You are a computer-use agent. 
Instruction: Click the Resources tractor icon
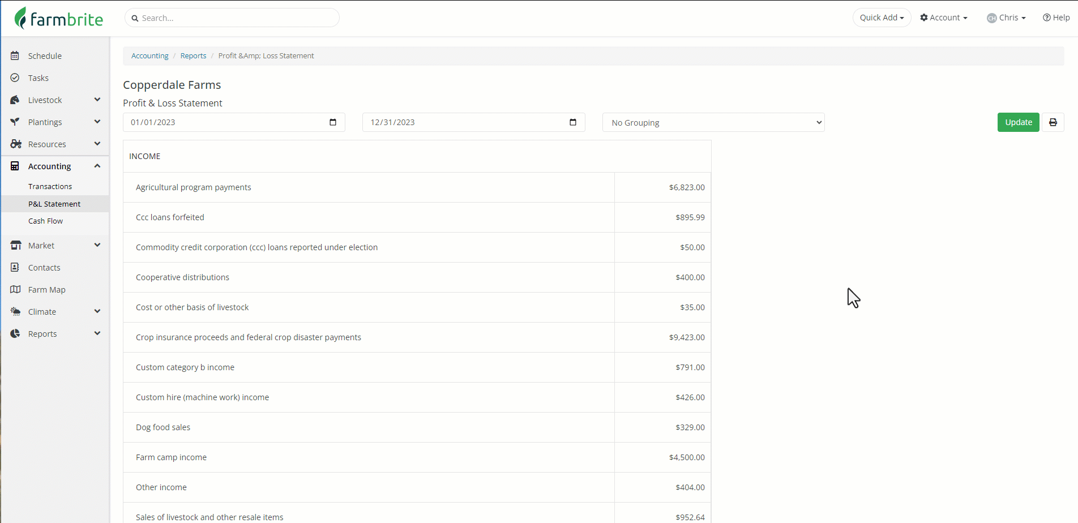point(15,144)
